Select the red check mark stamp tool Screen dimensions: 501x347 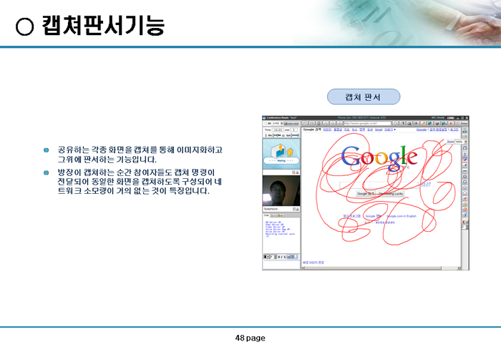point(465,198)
